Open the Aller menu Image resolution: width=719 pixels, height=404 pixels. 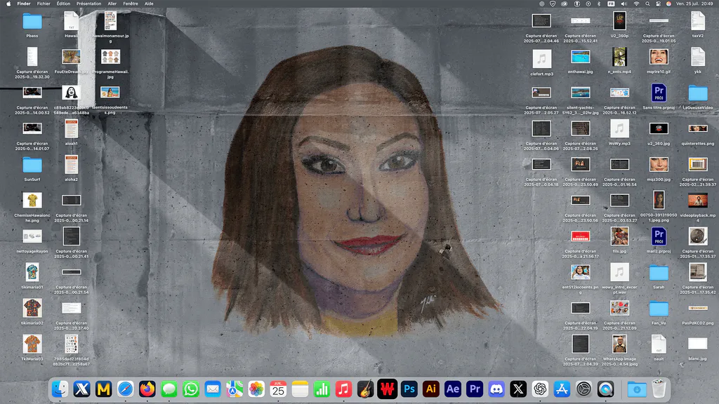point(112,4)
